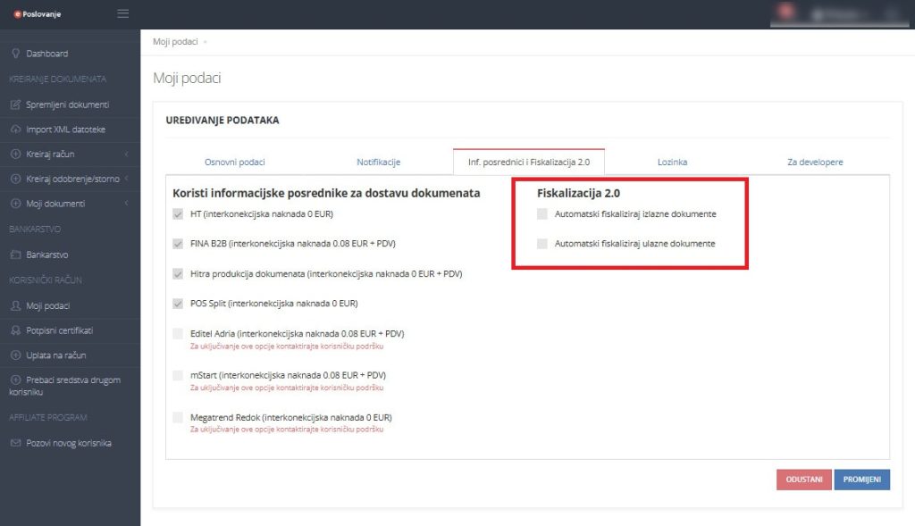
Task: Click the Spremljeni dokumenti edit icon
Action: pyautogui.click(x=15, y=104)
